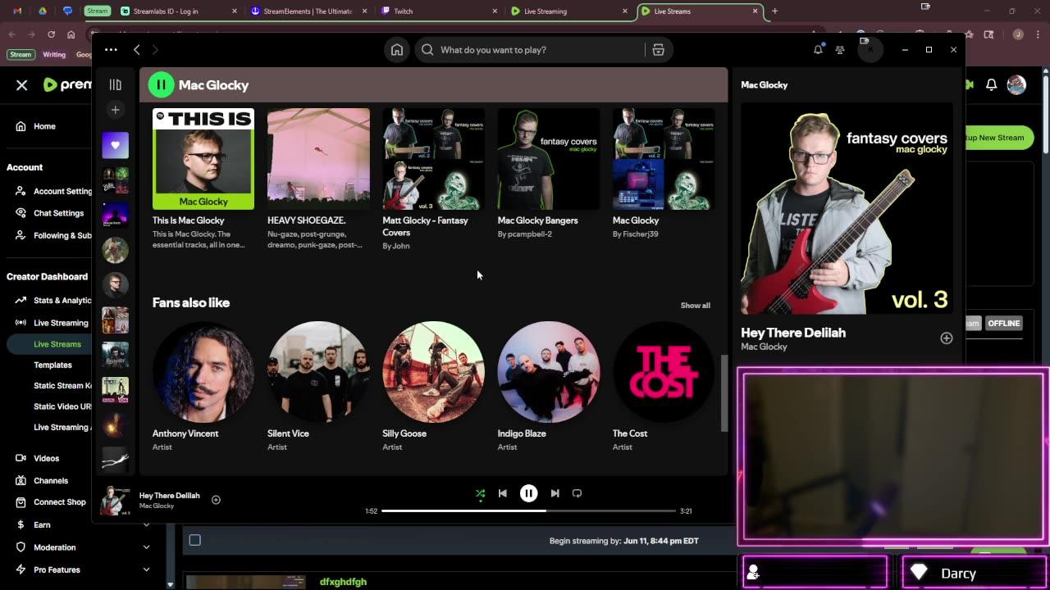Open artist Indigo Blaze

(548, 386)
